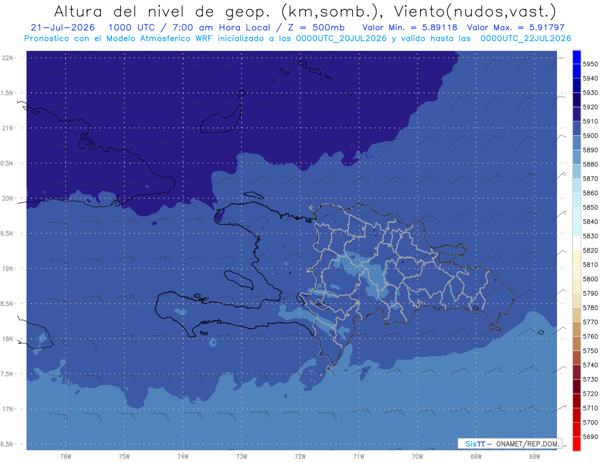Click the 72W longitude label

(x=300, y=457)
